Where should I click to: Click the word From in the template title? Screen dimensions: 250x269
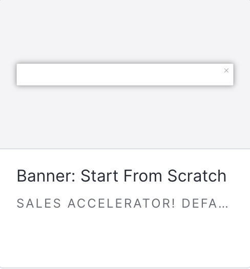[143, 176]
